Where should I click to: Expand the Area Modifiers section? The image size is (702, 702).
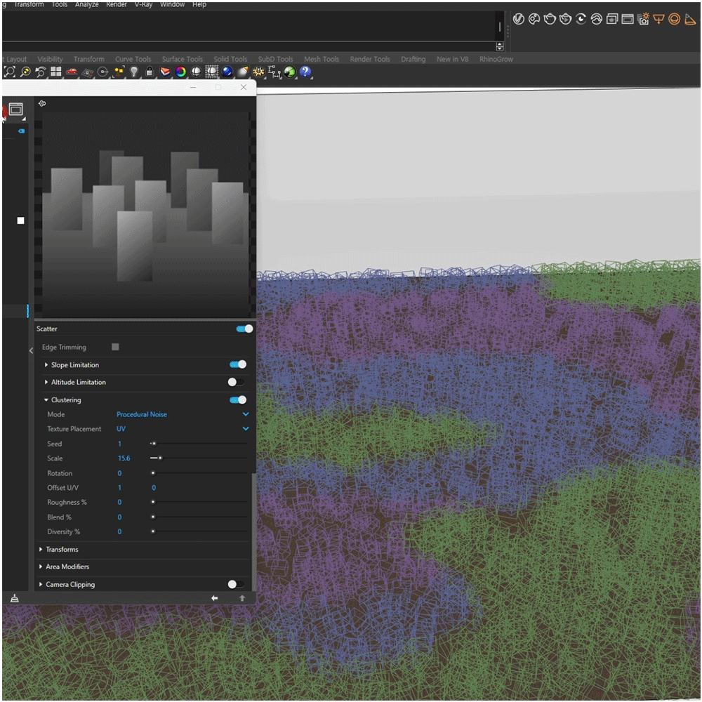pos(41,567)
